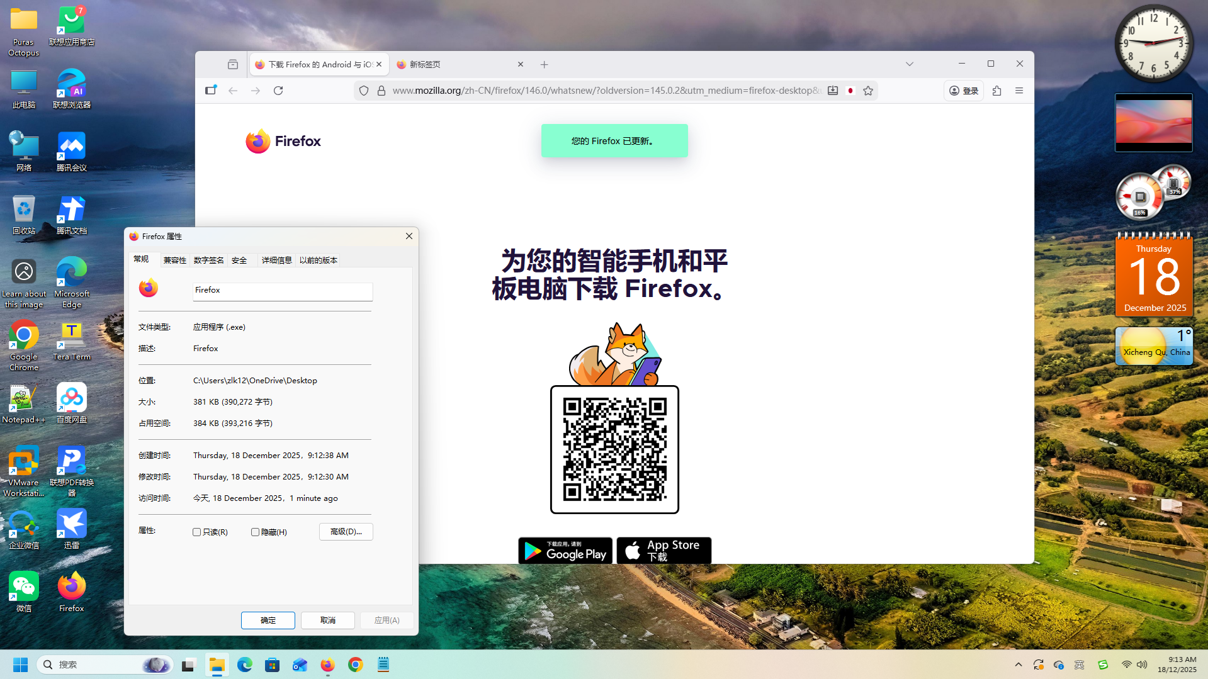This screenshot has height=679, width=1208.
Task: Enable the 只读(R) read-only checkbox
Action: pyautogui.click(x=197, y=532)
